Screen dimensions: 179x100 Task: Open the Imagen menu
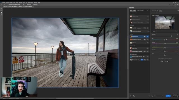[11, 2]
